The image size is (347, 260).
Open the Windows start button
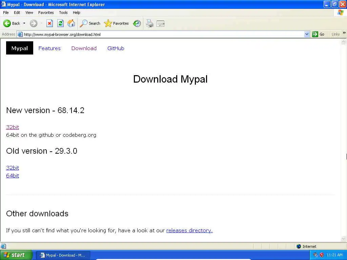coord(16,255)
